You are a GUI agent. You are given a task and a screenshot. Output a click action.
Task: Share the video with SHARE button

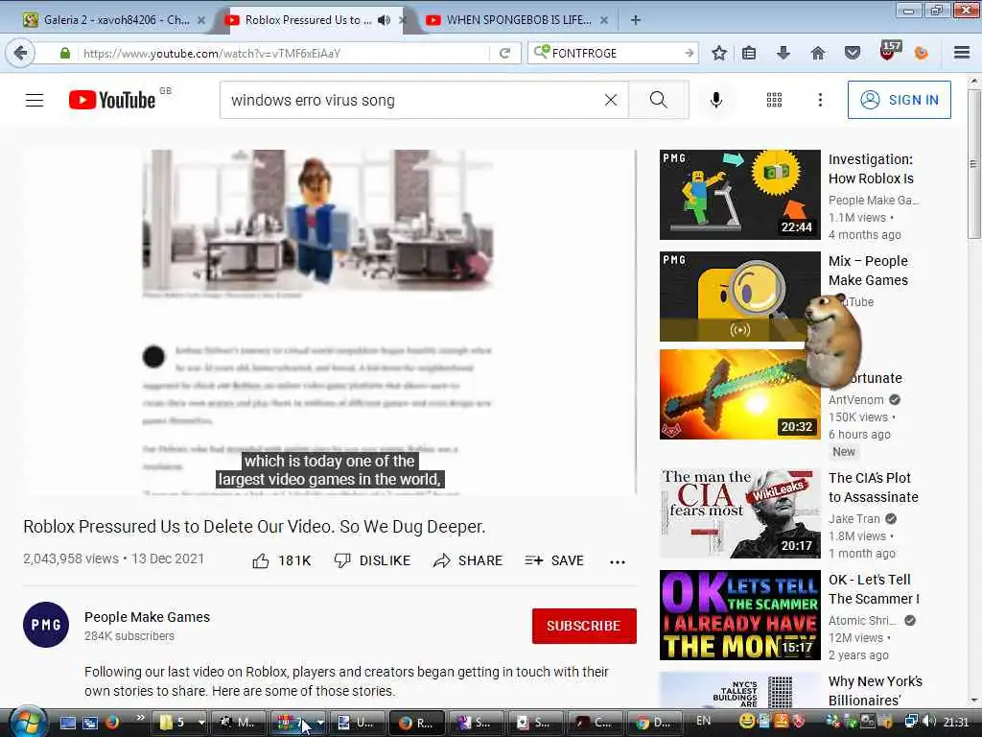coord(468,560)
